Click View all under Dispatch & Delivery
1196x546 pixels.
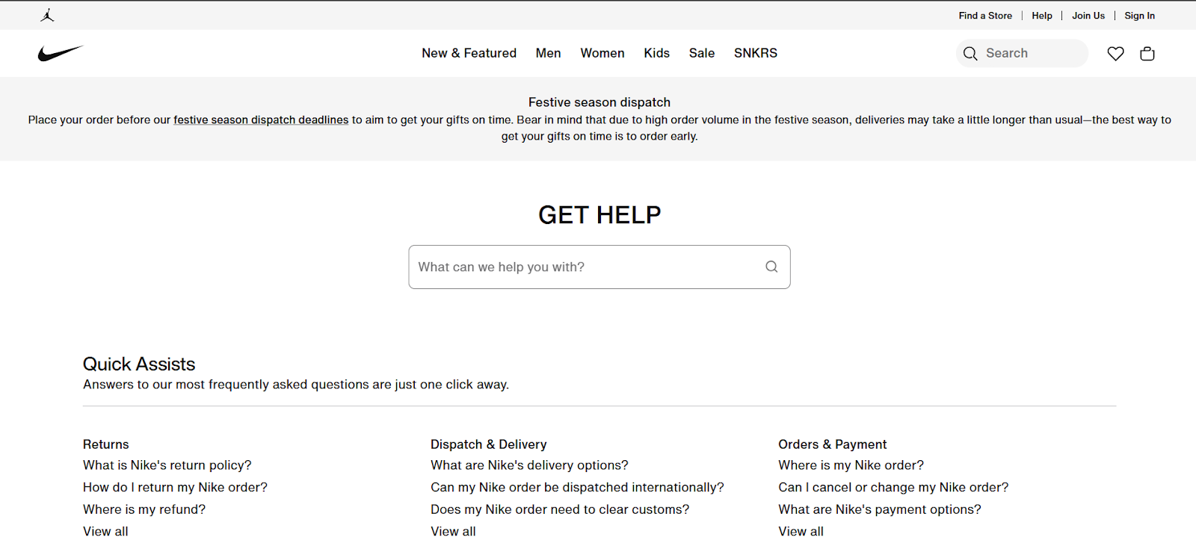point(453,532)
